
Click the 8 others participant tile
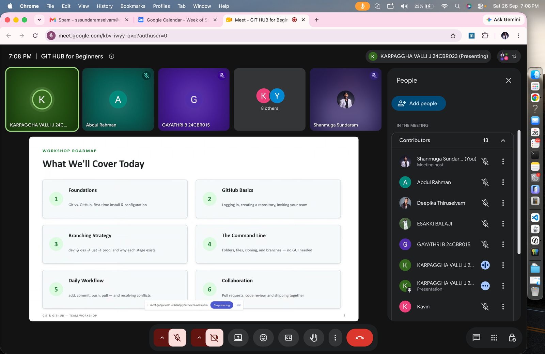click(269, 100)
